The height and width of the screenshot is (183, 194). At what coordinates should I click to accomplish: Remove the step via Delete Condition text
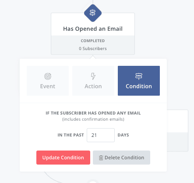point(124,158)
